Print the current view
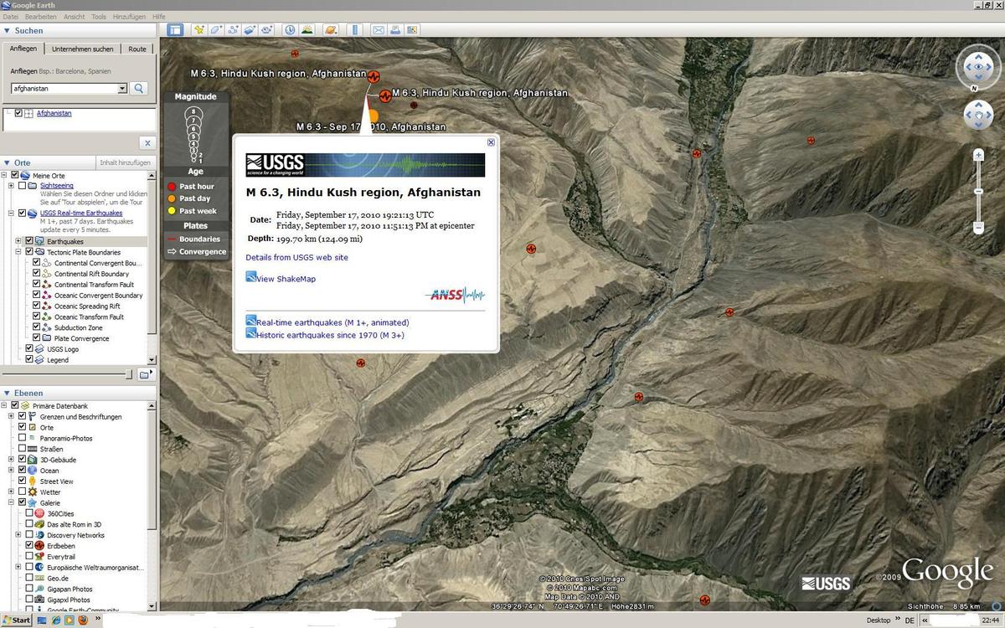Viewport: 1005px width, 628px height. 394,30
